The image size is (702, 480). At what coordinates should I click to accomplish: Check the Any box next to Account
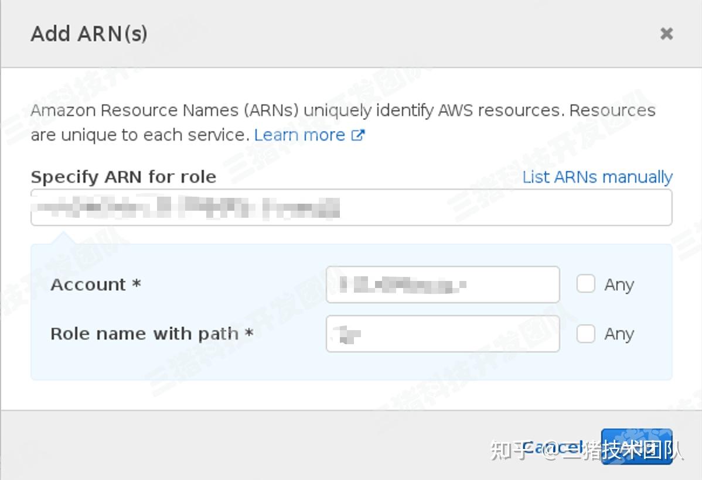point(586,284)
